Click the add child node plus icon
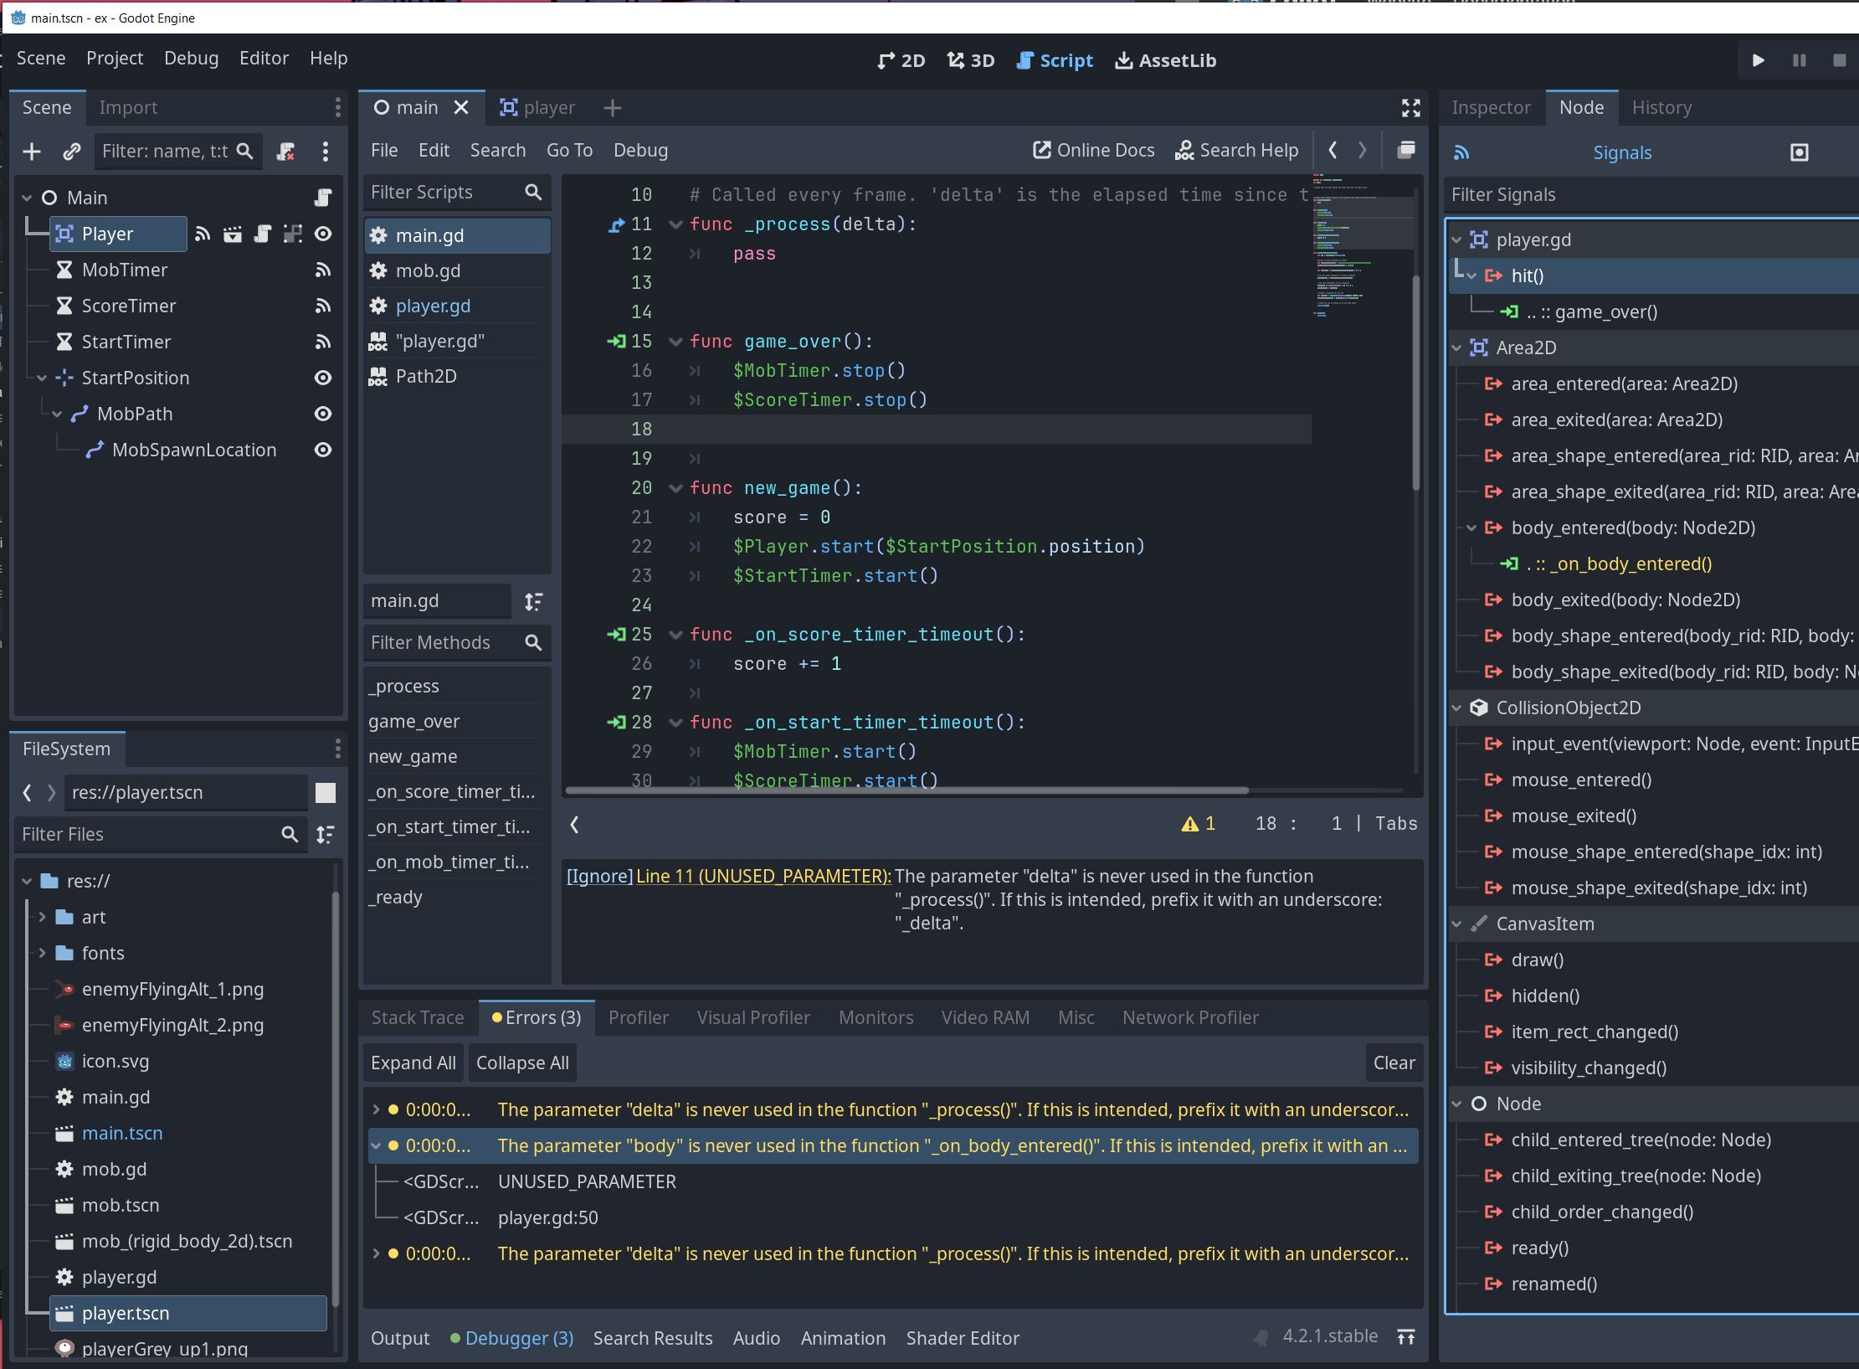The image size is (1859, 1369). [32, 152]
